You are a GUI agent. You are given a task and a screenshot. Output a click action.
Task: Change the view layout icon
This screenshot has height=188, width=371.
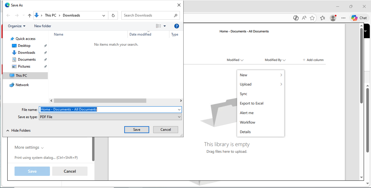[x=158, y=26]
